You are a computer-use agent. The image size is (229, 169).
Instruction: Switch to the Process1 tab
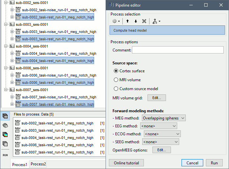click(x=20, y=164)
